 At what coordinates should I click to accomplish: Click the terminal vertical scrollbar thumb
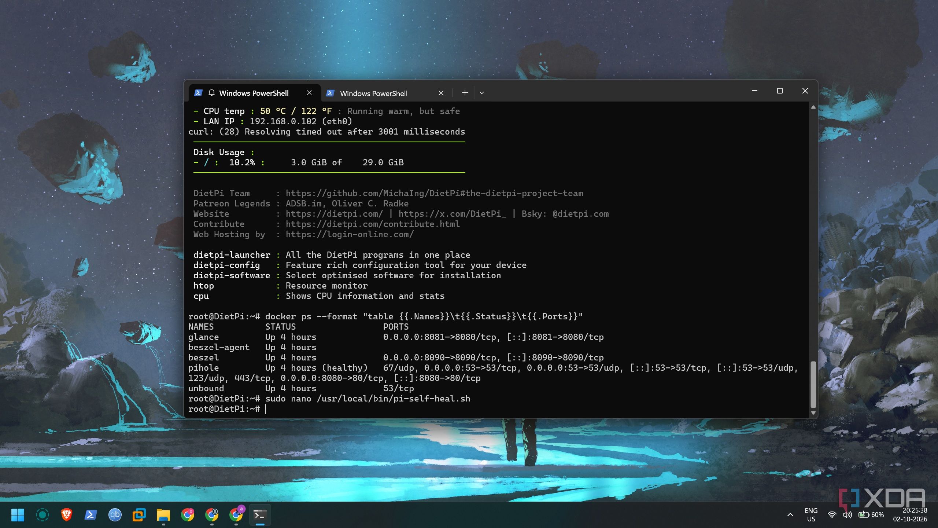(x=813, y=385)
